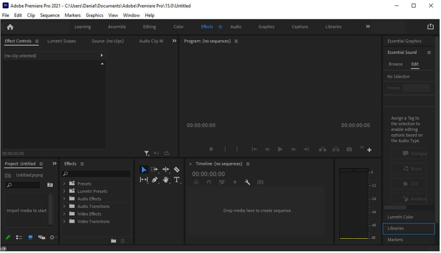
Task: Click the Effect Controls filter funnel icon
Action: coord(147,153)
